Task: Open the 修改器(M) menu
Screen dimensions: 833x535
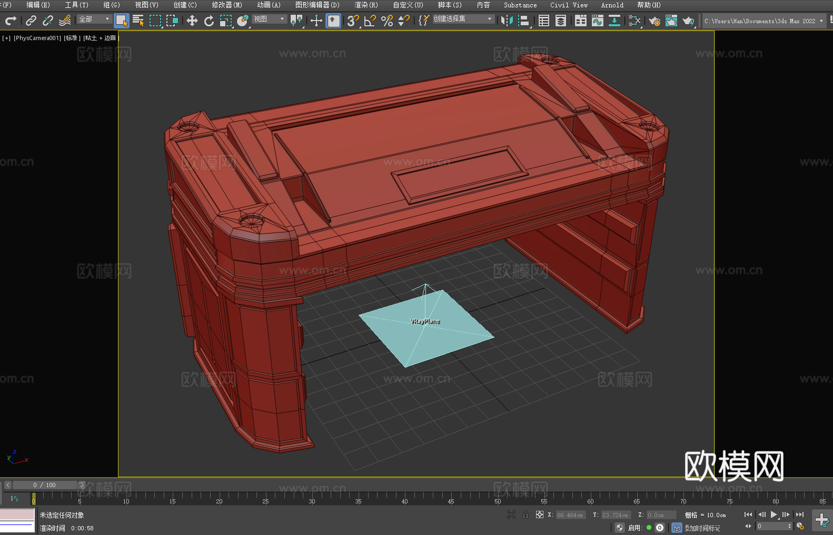Action: tap(227, 5)
